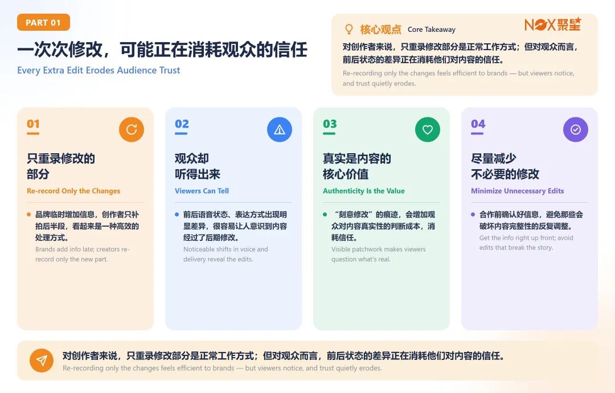
Task: Select the main title 一次次修改，可能正在消耗观众的信任
Action: [x=162, y=50]
